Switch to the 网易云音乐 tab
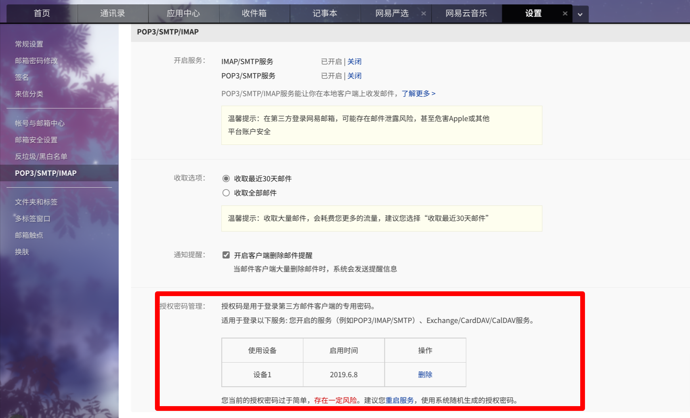This screenshot has width=690, height=418. tap(466, 13)
